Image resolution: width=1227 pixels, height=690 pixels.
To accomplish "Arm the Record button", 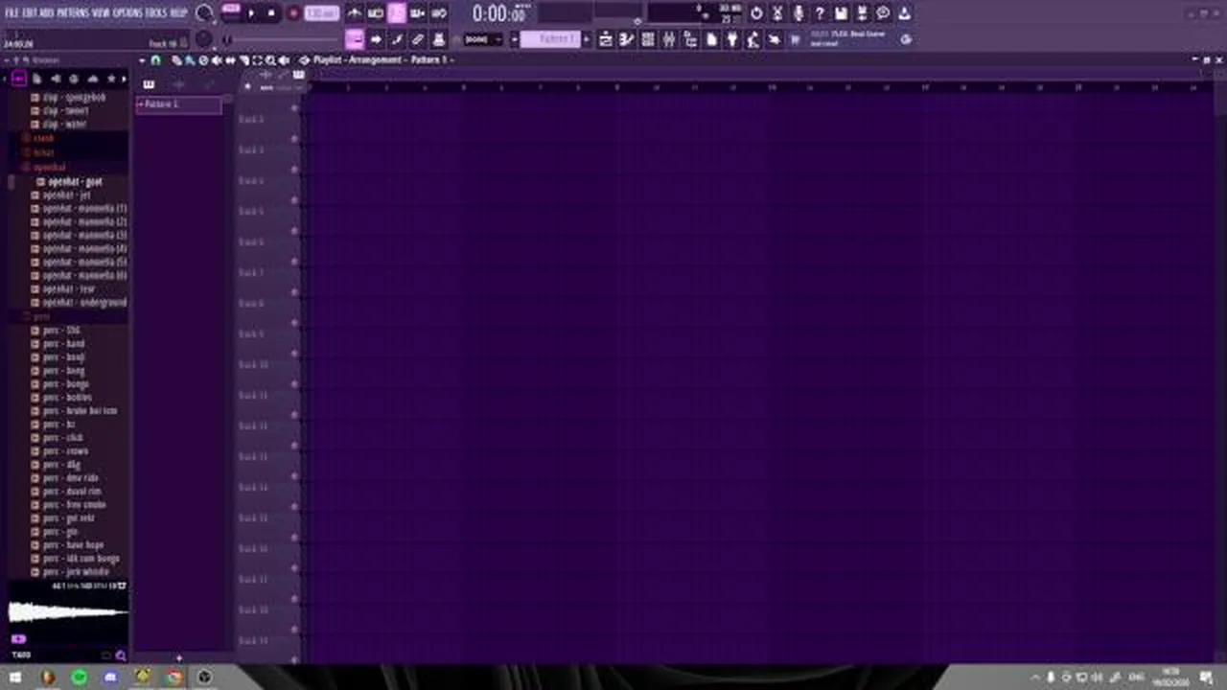I will click(293, 13).
